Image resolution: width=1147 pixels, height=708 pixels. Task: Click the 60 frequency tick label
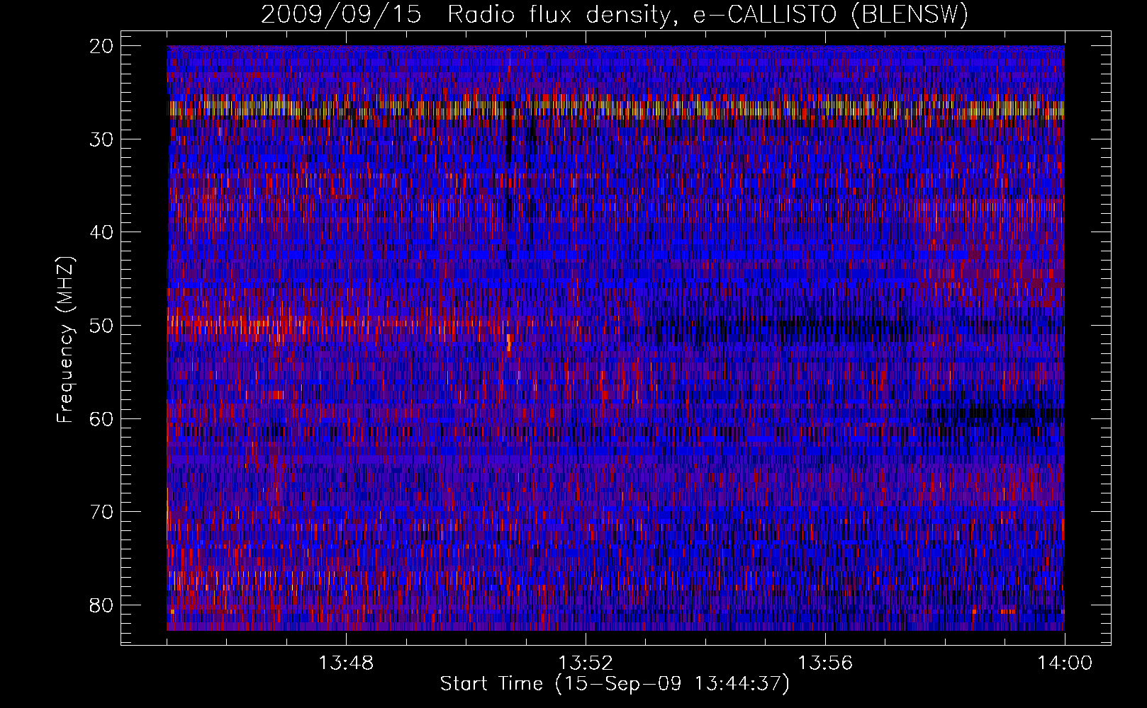[102, 418]
